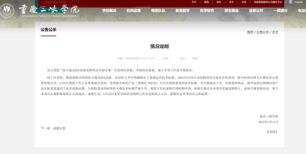
Task: Select the 学生 top link
Action: (x=194, y=2)
